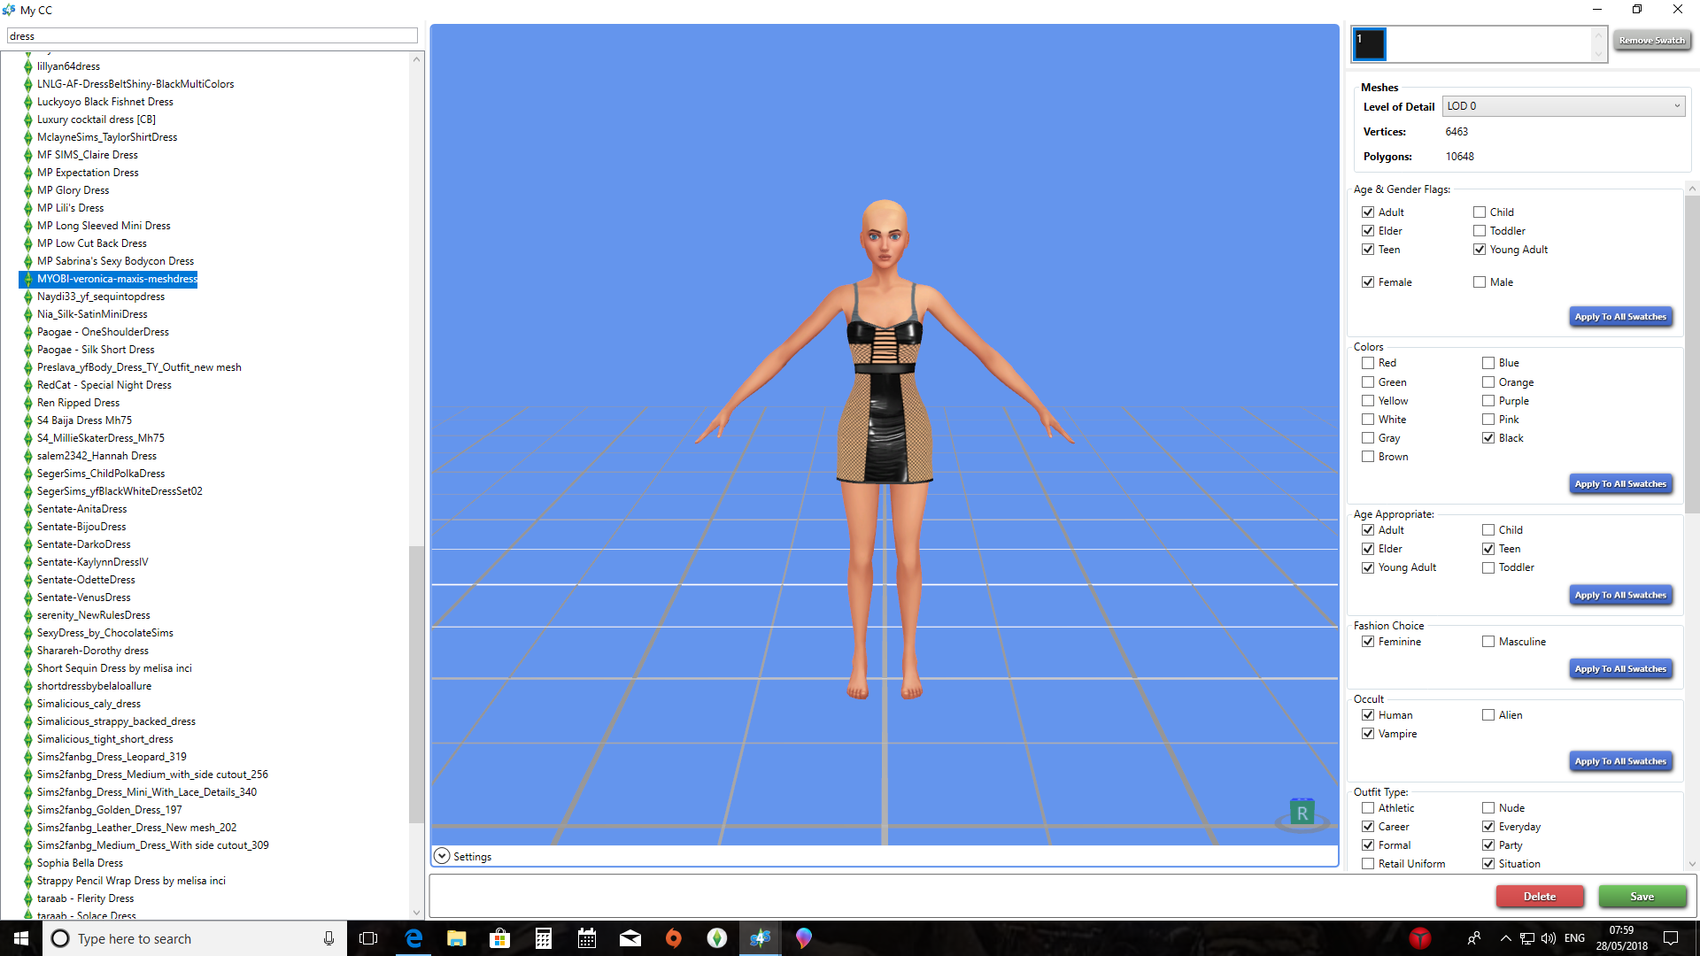1700x956 pixels.
Task: Enable Masculine fashion choice checkbox
Action: coord(1488,642)
